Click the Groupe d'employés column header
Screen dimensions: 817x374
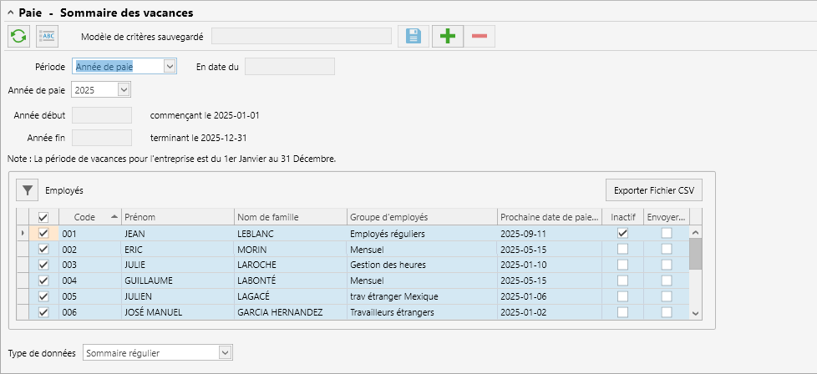[422, 217]
